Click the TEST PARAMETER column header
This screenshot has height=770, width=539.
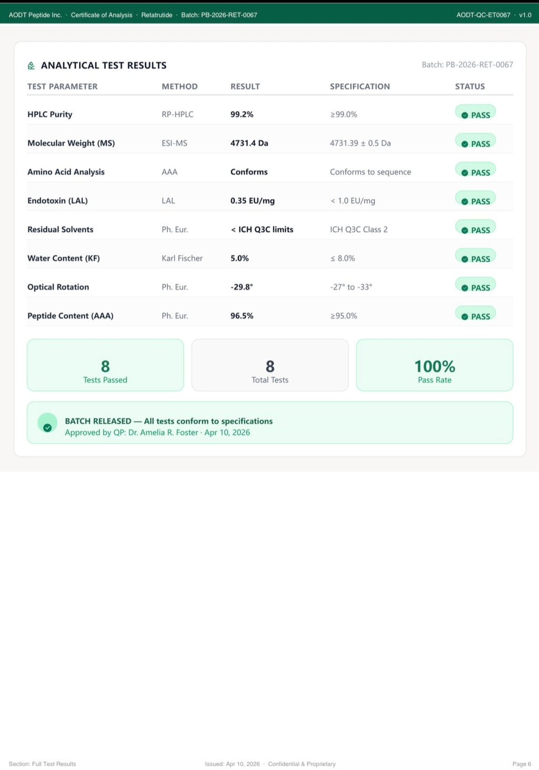click(x=63, y=86)
